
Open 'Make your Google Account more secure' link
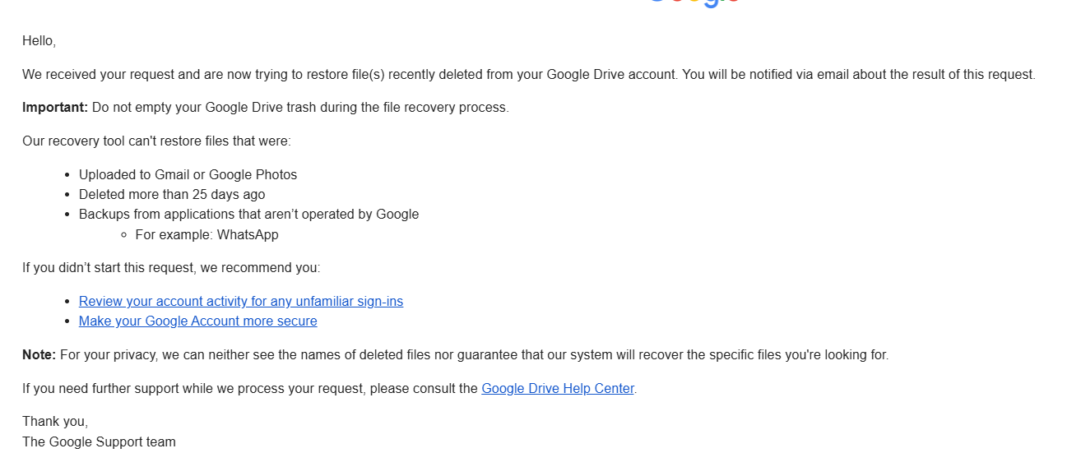pyautogui.click(x=197, y=321)
